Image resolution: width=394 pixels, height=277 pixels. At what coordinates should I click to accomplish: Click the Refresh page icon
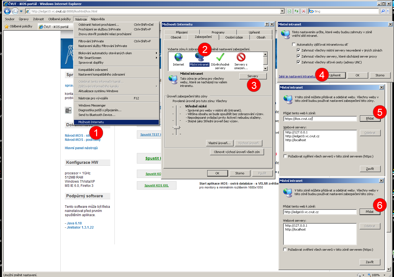296,11
